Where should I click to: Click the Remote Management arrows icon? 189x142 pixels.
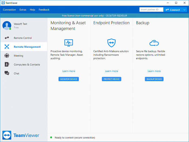click(7, 47)
